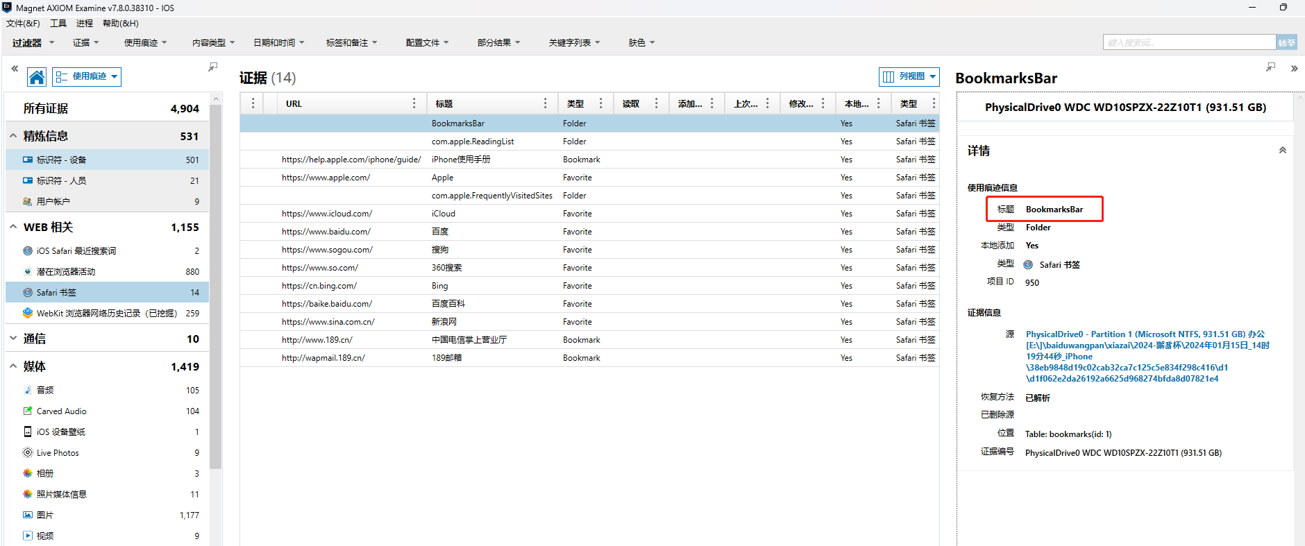Image resolution: width=1305 pixels, height=546 pixels.
Task: Expand the details panel with the double arrow
Action: [1294, 68]
